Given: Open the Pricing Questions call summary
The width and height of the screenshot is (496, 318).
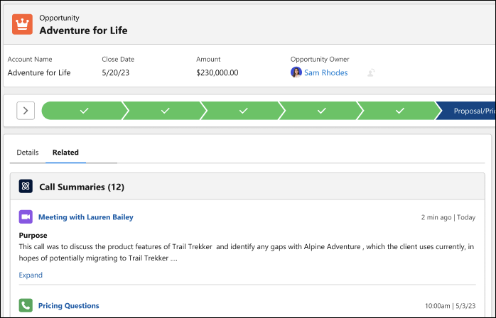Looking at the screenshot, I should 69,306.
